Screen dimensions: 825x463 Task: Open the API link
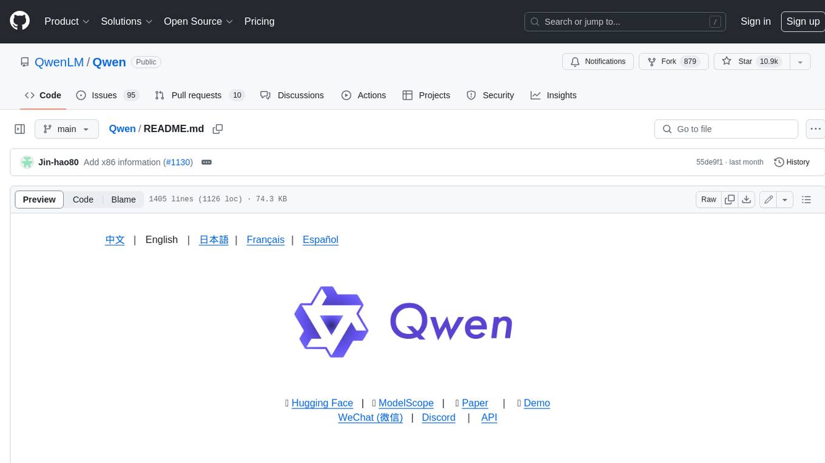pos(489,418)
